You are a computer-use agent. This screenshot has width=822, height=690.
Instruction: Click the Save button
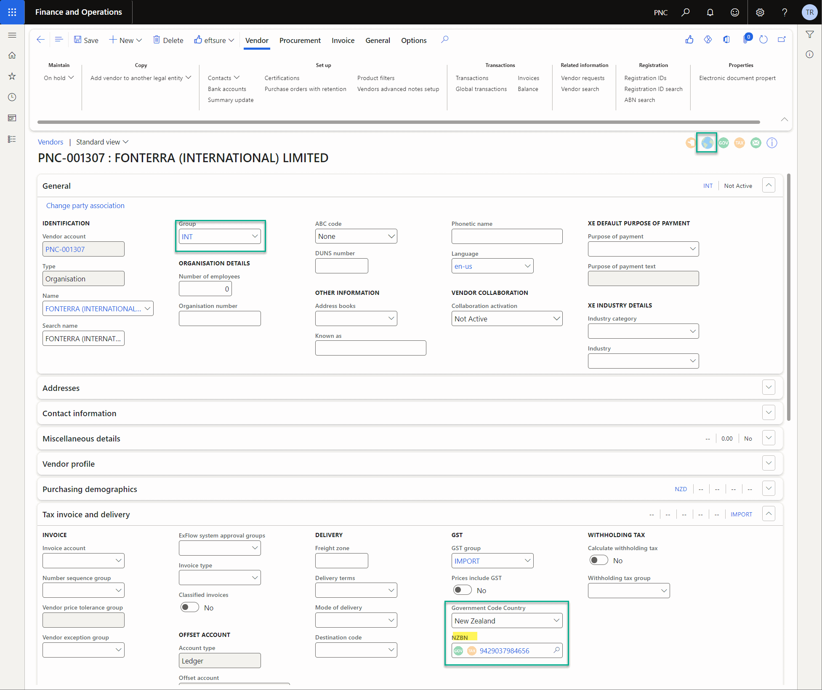coord(86,40)
